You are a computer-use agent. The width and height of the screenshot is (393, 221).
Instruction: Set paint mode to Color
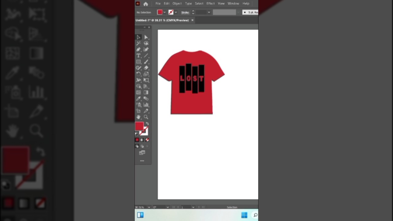137,140
